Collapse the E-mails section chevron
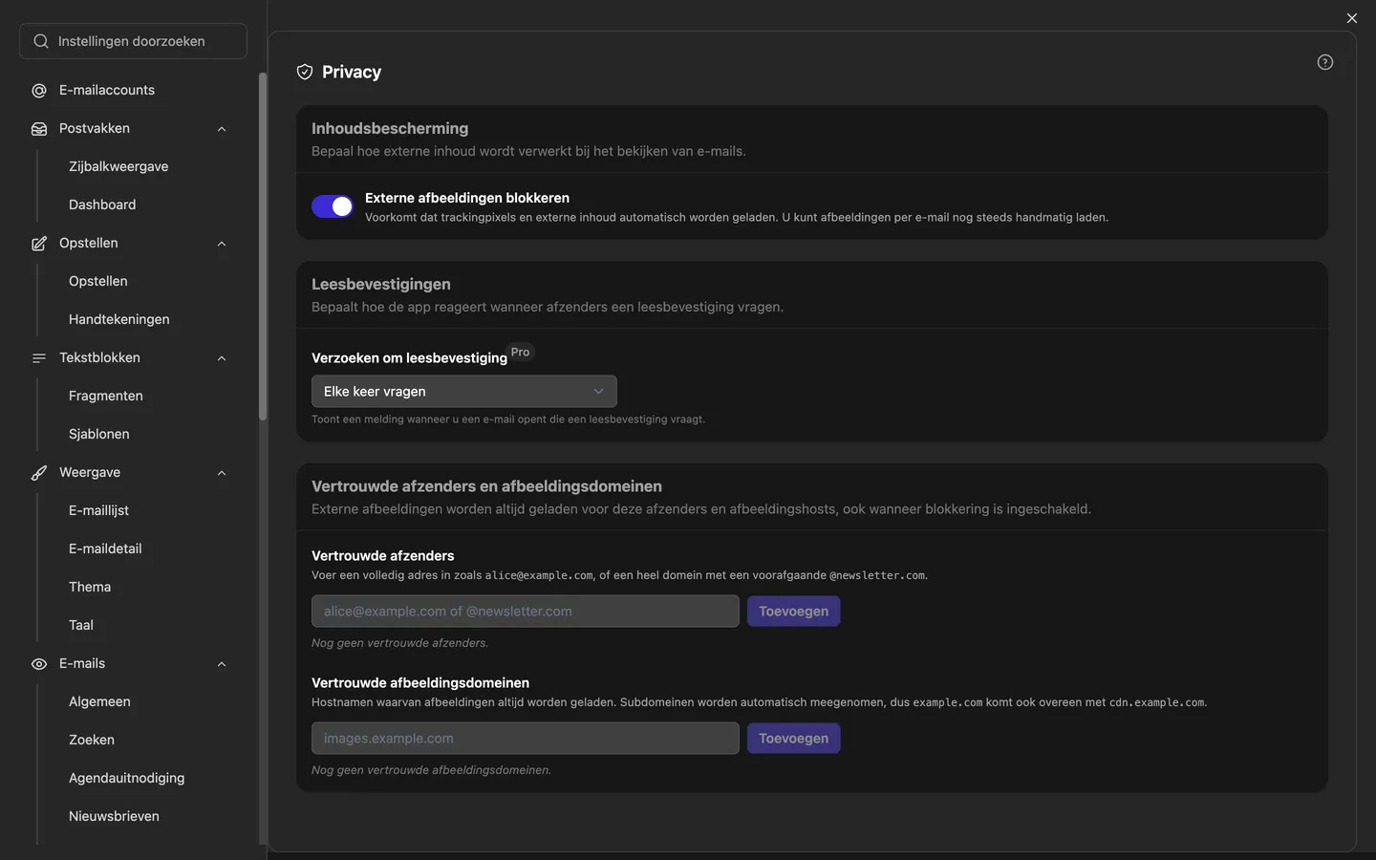 (222, 664)
